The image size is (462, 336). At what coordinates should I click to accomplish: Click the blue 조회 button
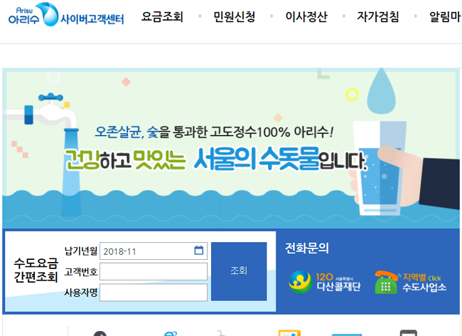tap(239, 271)
